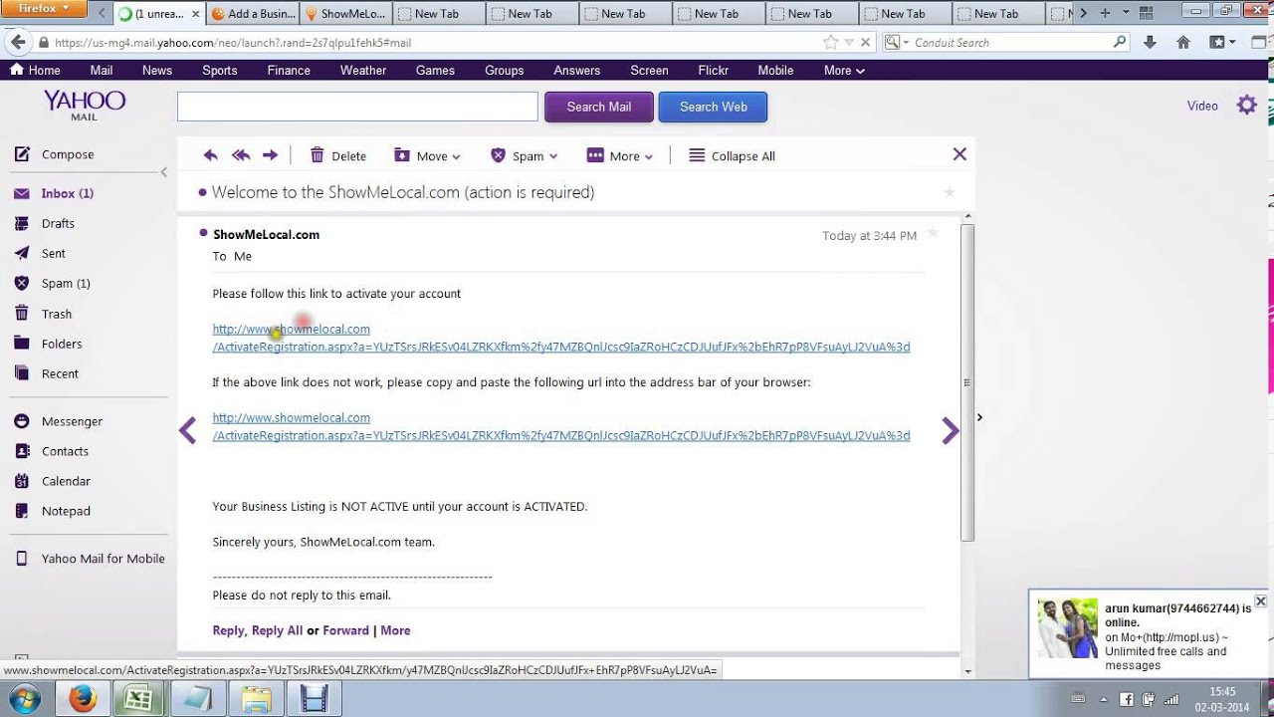Open the Firefox menu button
Viewport: 1274px width, 717px height.
(44, 9)
